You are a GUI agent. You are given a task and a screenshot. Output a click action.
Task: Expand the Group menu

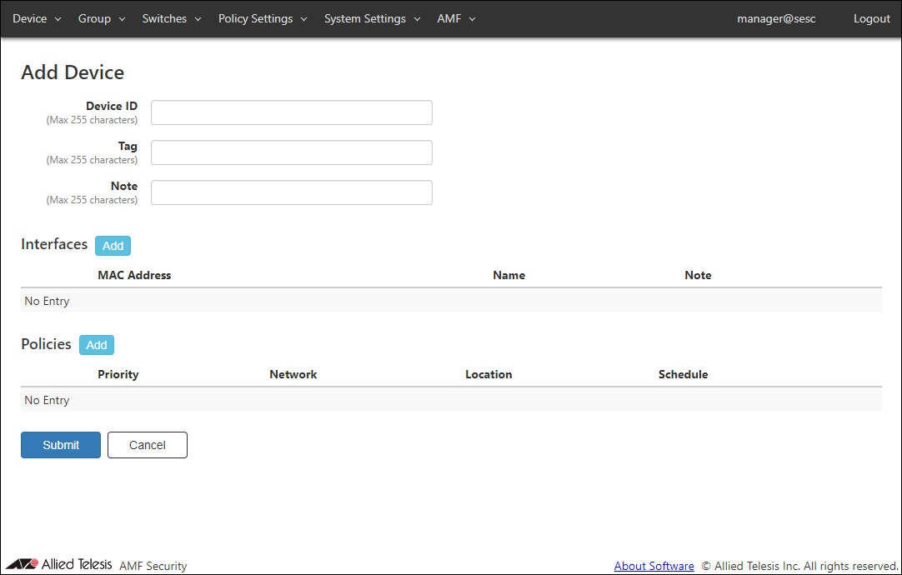coord(102,18)
